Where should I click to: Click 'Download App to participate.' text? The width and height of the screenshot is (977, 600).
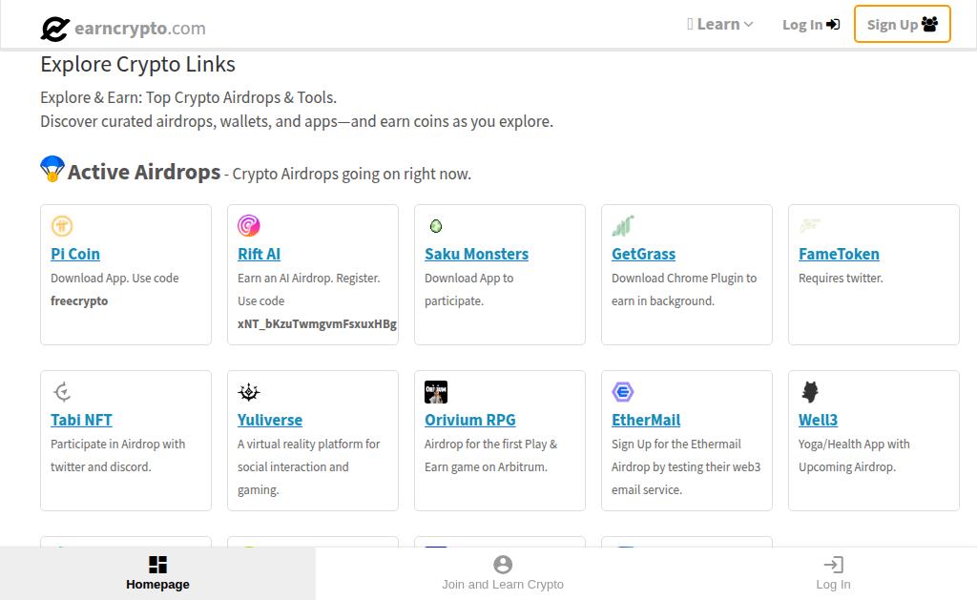pos(469,290)
